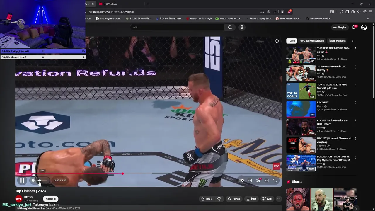This screenshot has width=375, height=211.
Task: Open YouTube notifications bell
Action: pos(354,27)
